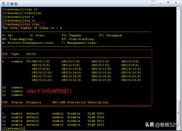Click the '*: Management-vlan;' legend entry
The height and width of the screenshot is (131, 182).
(x=79, y=43)
